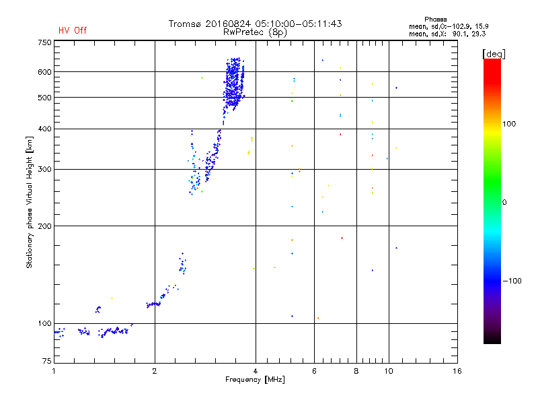This screenshot has width=538, height=404.
Task: Click the '[deg]' colorbar unit label
Action: click(494, 54)
